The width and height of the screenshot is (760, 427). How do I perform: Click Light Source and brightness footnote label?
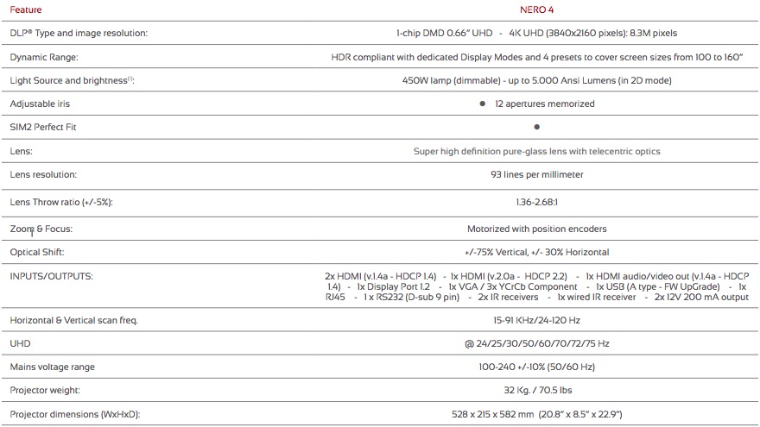click(72, 80)
